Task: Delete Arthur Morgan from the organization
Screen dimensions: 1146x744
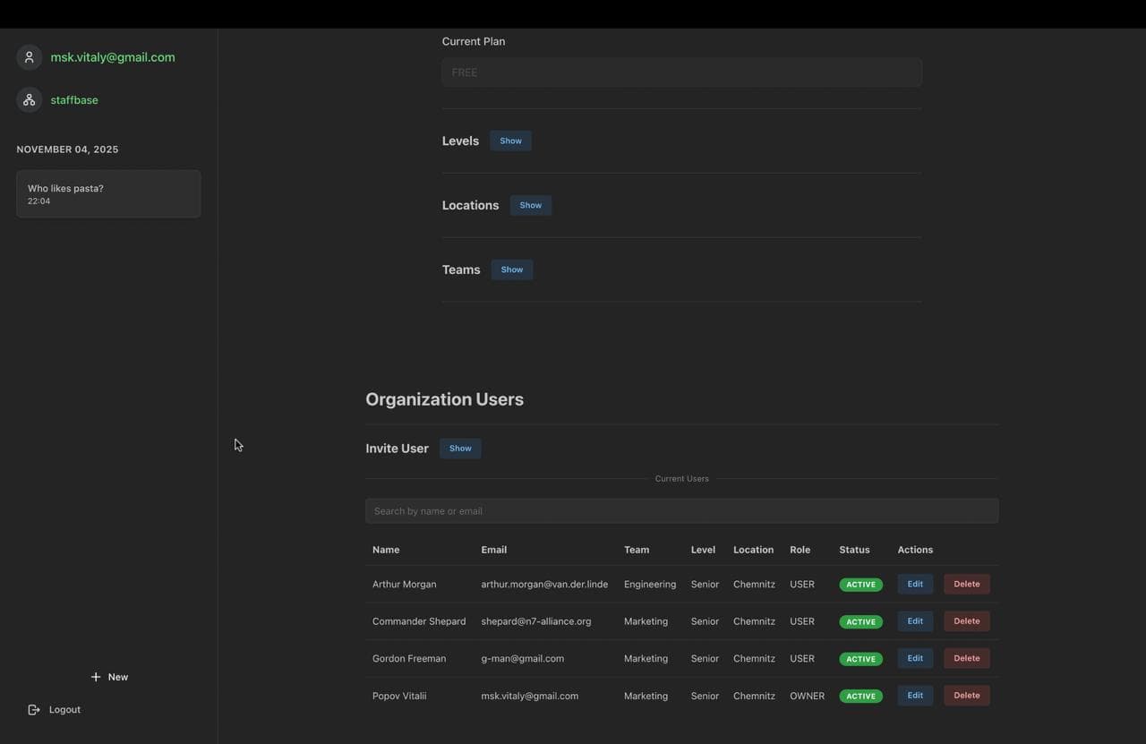Action: 967,584
